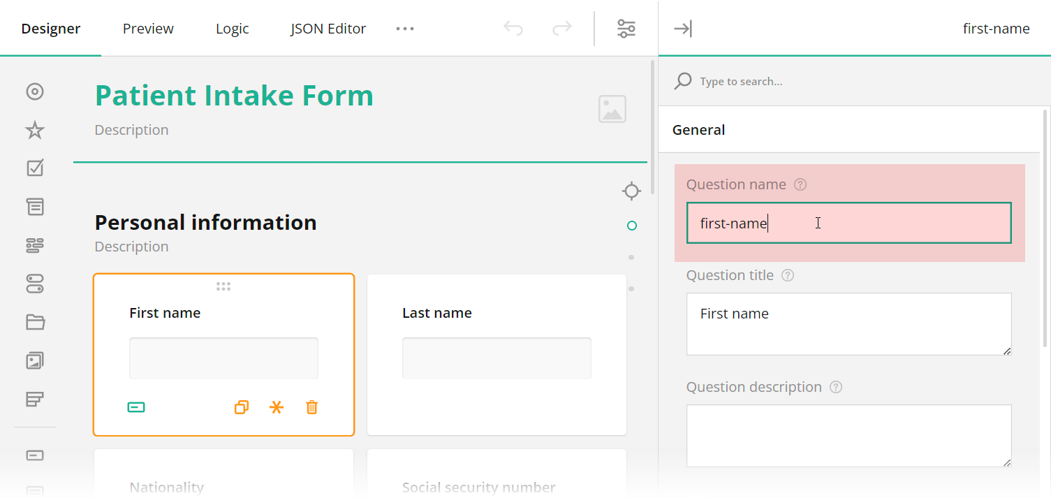Choose the File Upload question in the toolbox

(x=35, y=322)
